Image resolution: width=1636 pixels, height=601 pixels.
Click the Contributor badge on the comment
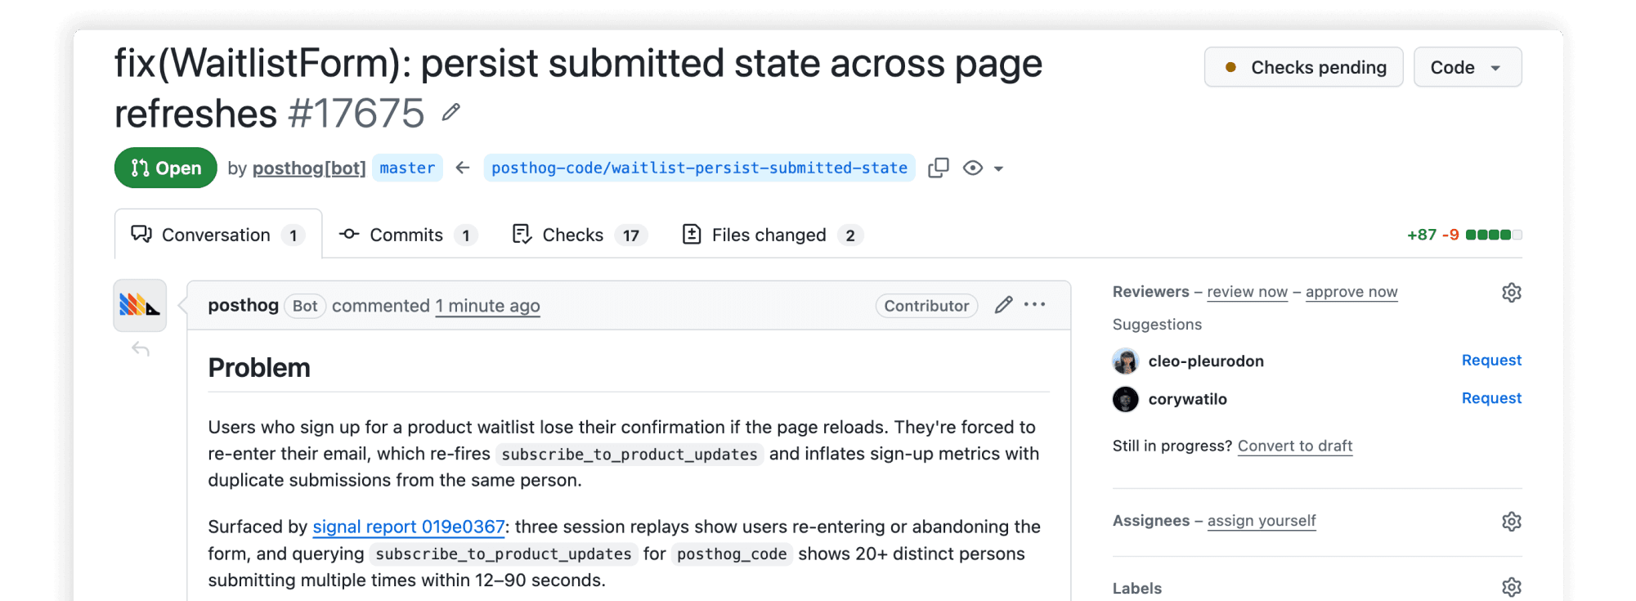click(926, 306)
